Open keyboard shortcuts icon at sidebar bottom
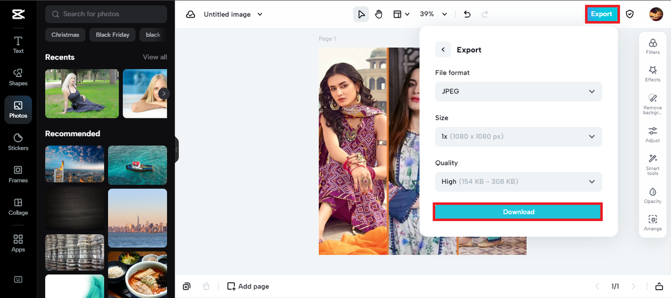This screenshot has width=671, height=298. [18, 279]
